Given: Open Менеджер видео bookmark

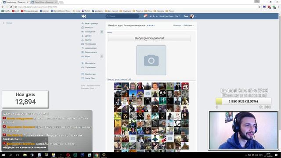Looking at the screenshot, I should (29, 11).
